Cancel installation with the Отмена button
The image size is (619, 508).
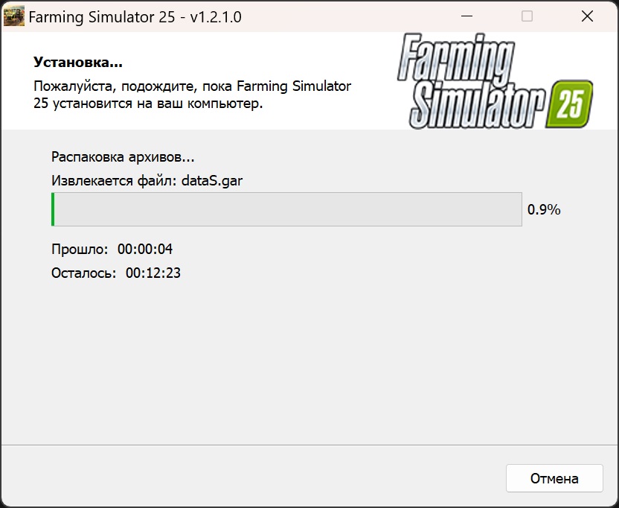point(554,478)
